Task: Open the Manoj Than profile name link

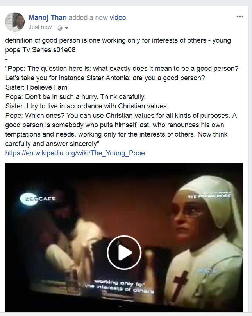Action: 48,18
